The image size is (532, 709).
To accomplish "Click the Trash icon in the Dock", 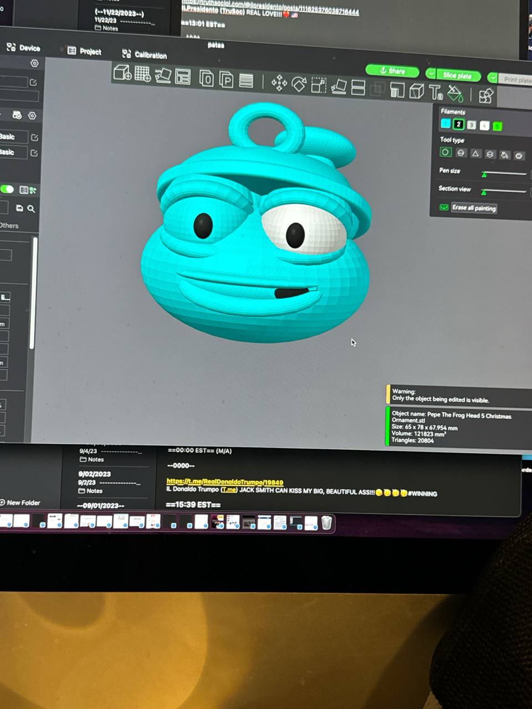I will 326,522.
